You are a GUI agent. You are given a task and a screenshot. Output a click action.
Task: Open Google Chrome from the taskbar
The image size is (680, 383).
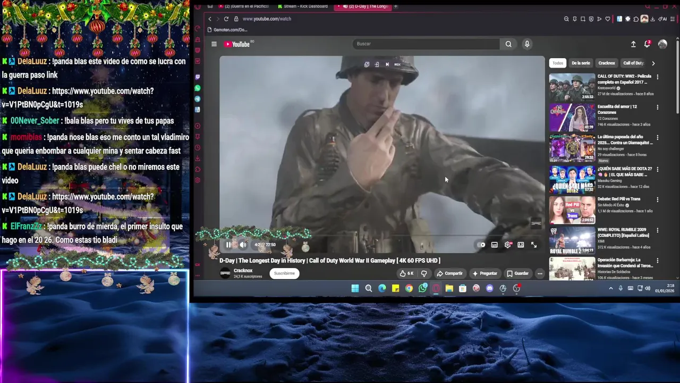(409, 288)
